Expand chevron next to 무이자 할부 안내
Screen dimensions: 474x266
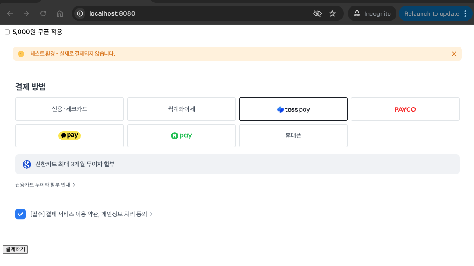(x=74, y=184)
